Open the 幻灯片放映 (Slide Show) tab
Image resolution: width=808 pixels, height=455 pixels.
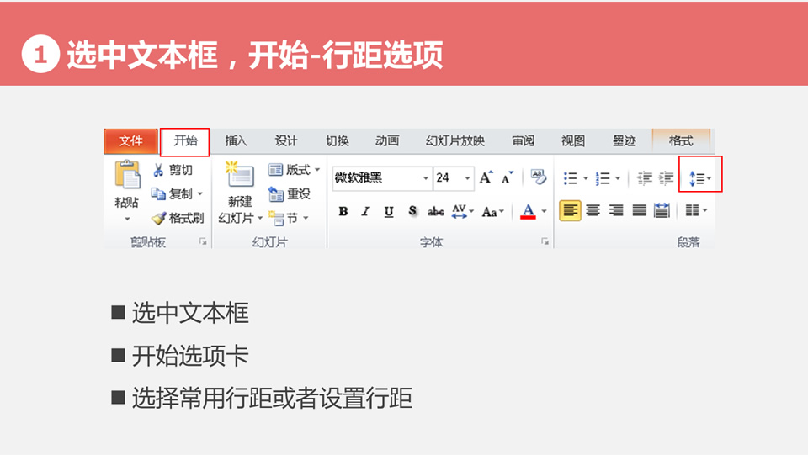[454, 141]
